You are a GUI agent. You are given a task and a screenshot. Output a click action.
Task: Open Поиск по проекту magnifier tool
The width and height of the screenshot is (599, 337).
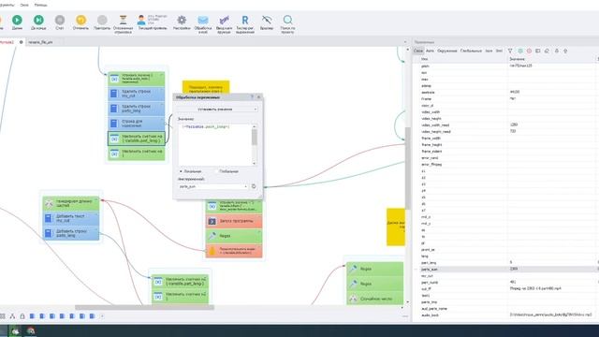(287, 20)
